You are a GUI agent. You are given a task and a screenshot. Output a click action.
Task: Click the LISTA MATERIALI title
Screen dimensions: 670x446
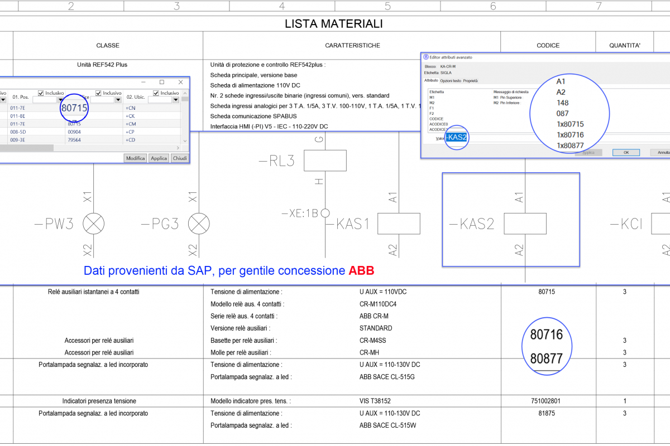coord(334,24)
